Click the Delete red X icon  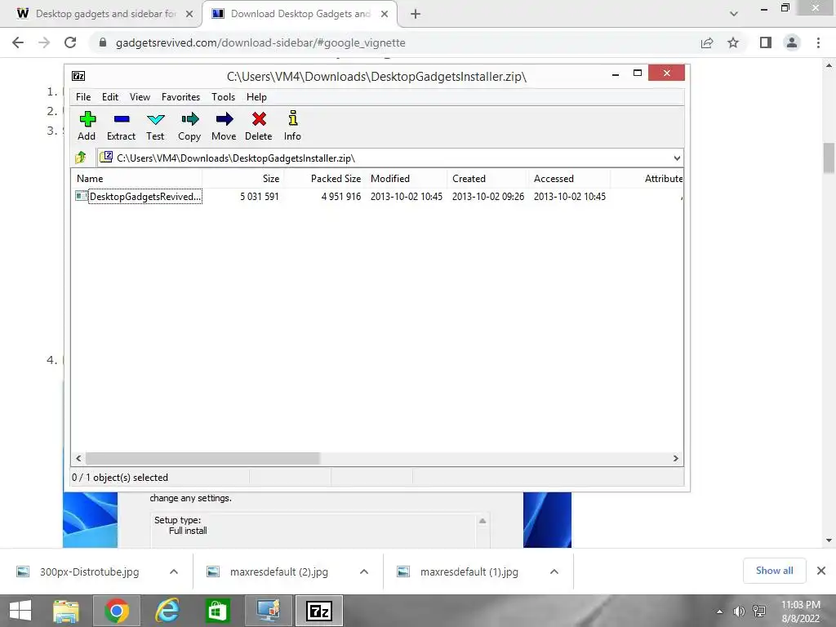pyautogui.click(x=259, y=126)
